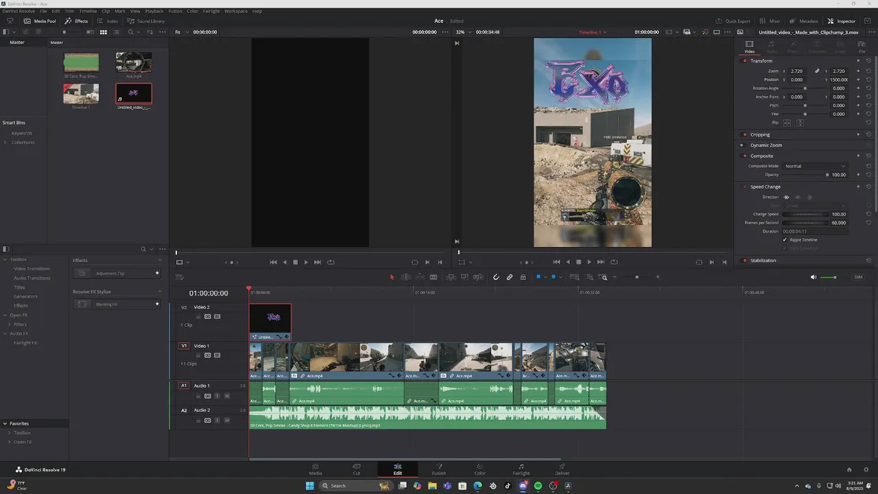
Task: Toggle the Transform section enable switch
Action: point(745,61)
